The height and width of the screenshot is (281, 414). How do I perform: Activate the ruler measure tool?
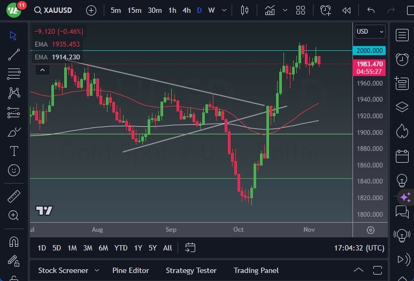point(14,196)
